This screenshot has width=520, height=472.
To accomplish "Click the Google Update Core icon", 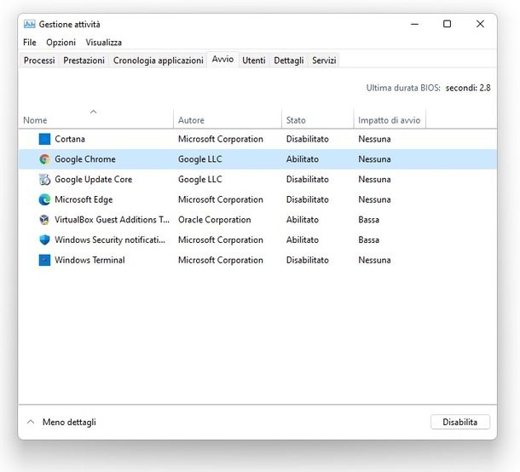I will (44, 179).
